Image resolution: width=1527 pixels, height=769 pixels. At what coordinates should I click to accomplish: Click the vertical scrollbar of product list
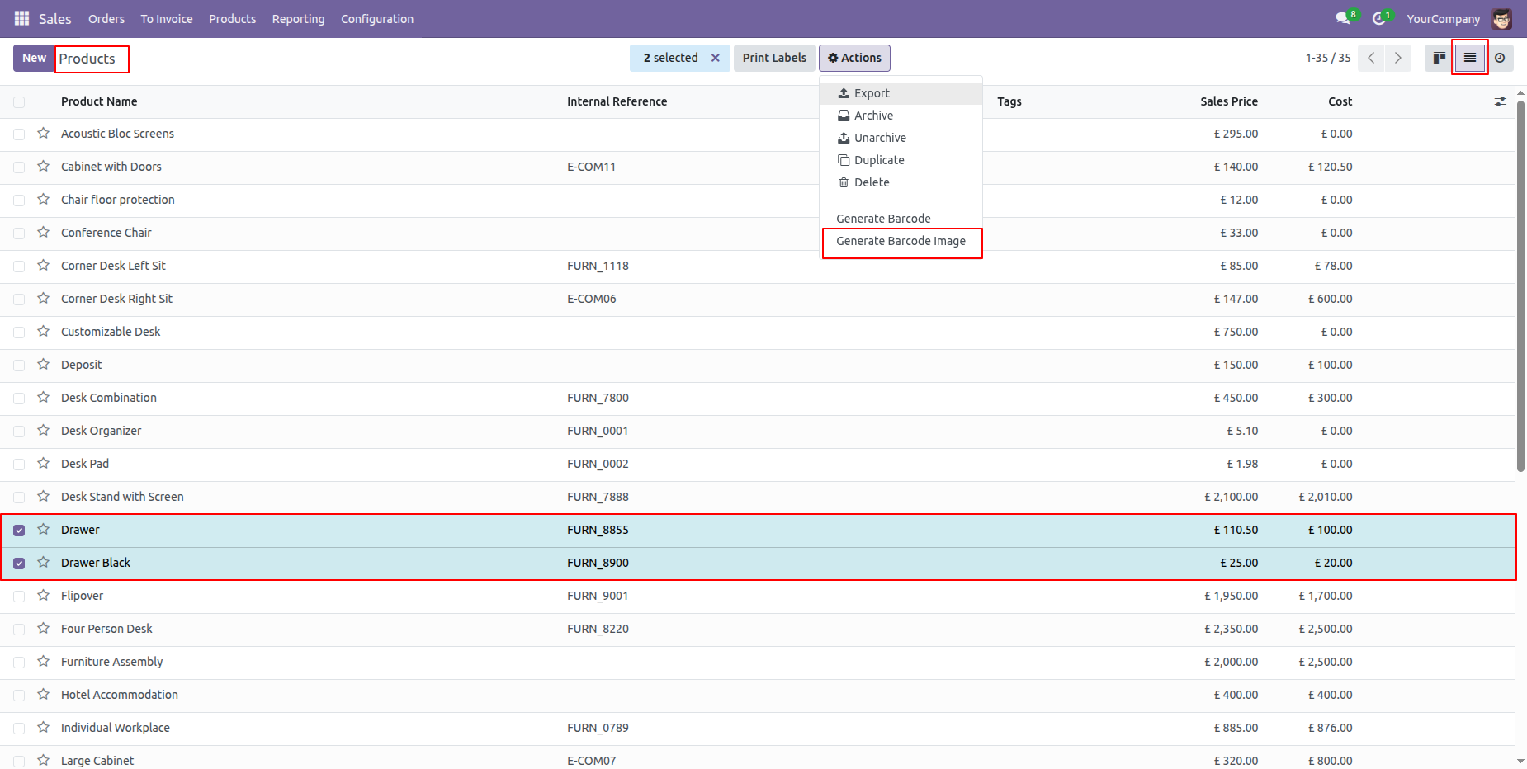(x=1520, y=289)
